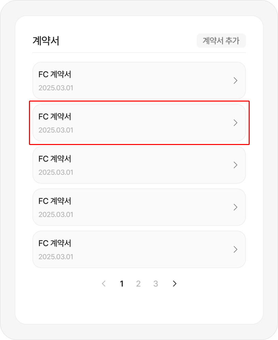Go to the next page with the right arrow
Screen dimensions: 278x340
tap(175, 284)
